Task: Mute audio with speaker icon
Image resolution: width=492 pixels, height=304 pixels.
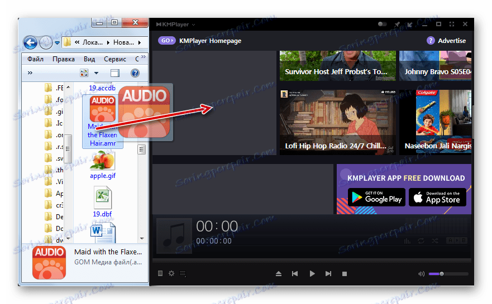Action: (421, 274)
